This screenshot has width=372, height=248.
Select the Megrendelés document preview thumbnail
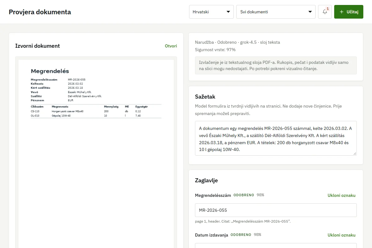point(96,153)
